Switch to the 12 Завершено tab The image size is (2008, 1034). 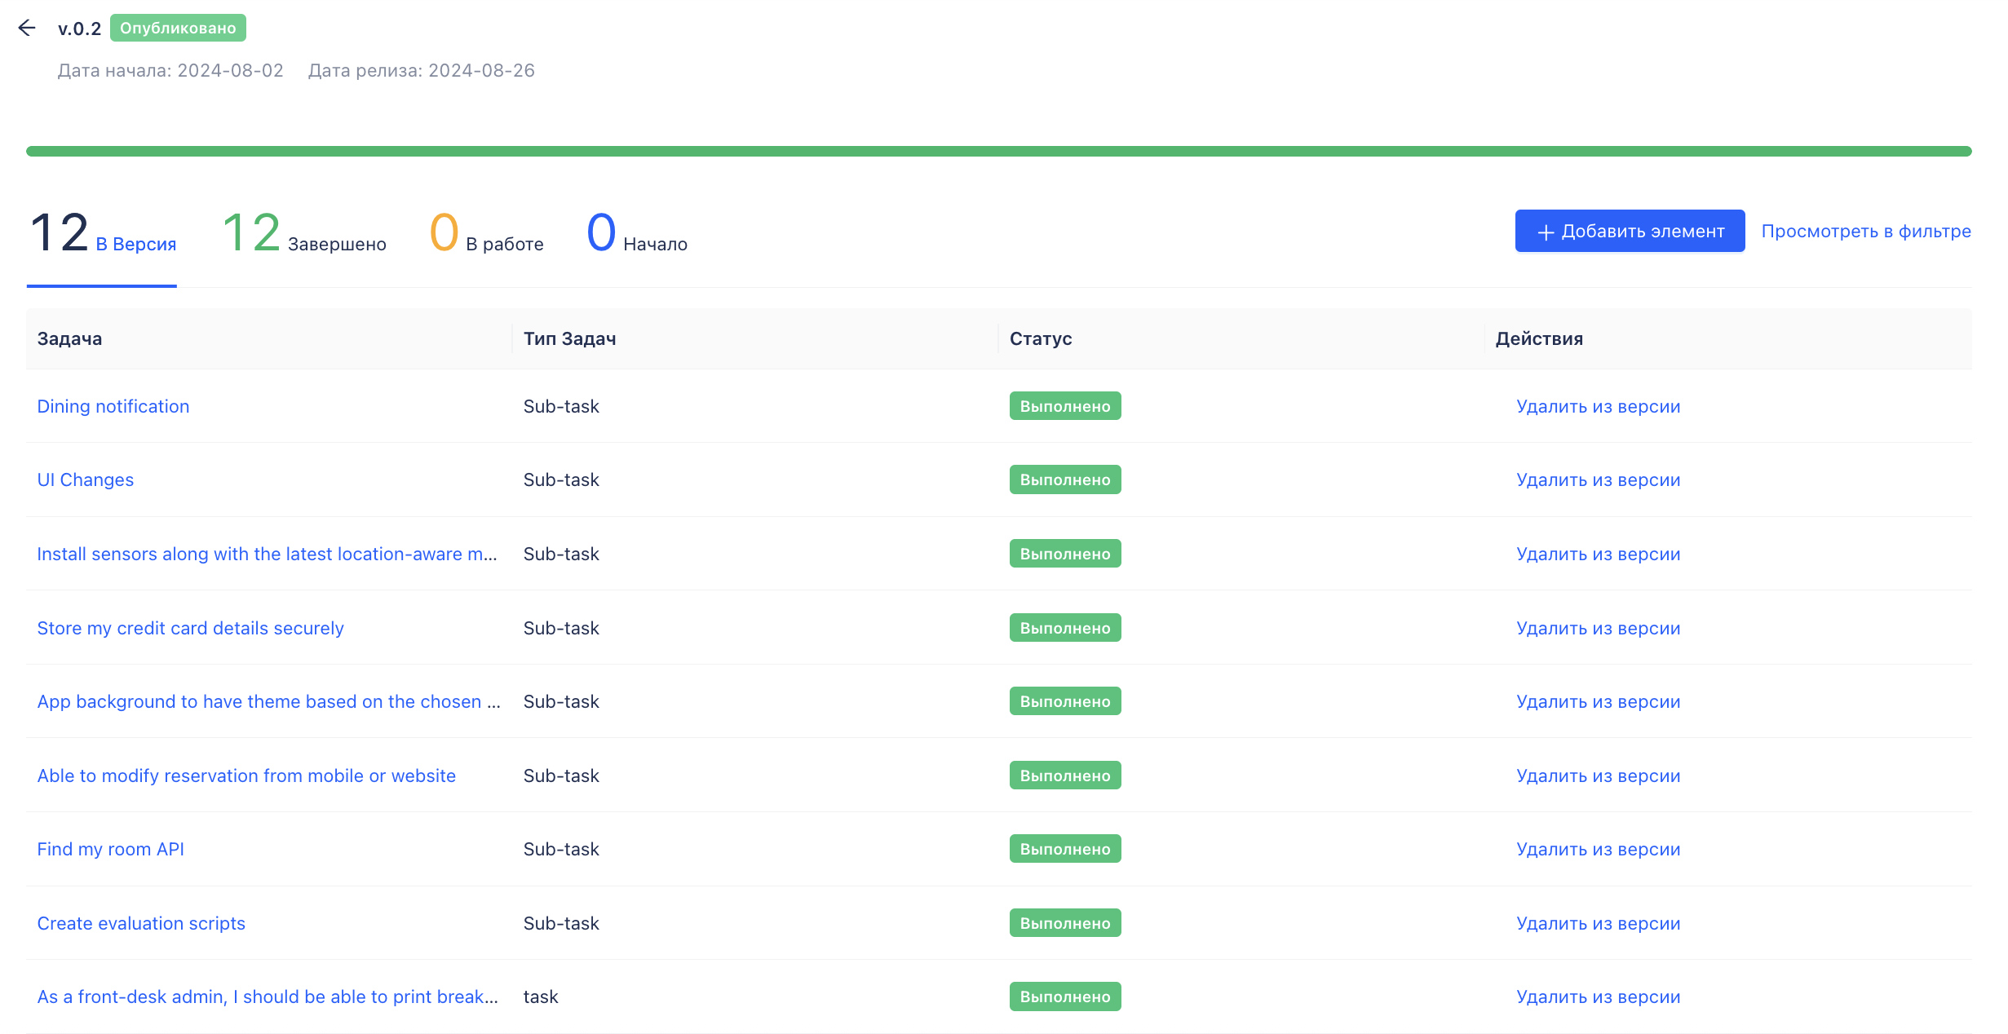[303, 234]
